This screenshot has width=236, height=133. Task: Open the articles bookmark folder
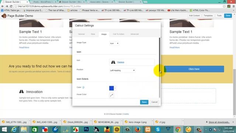(x=72, y=10)
